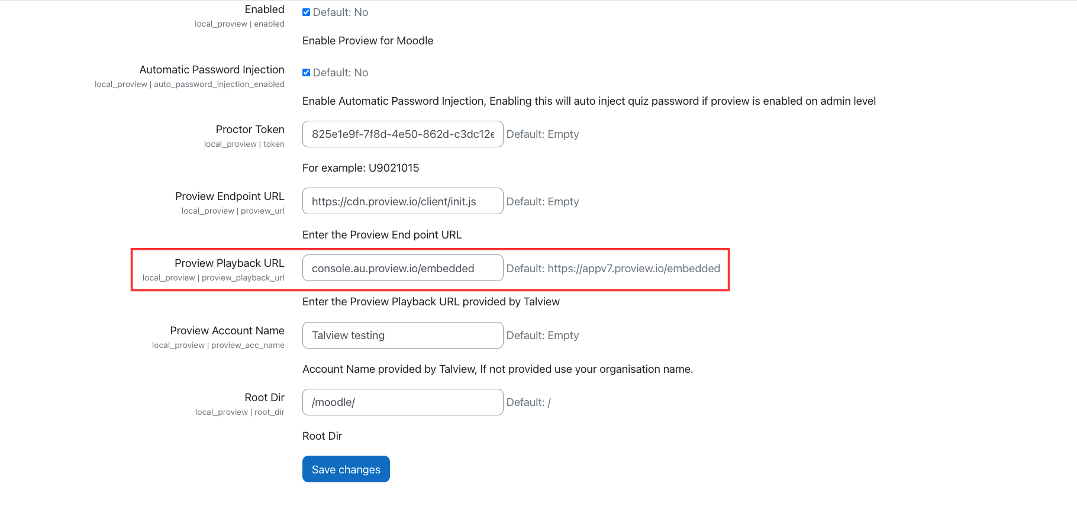The height and width of the screenshot is (532, 1077).
Task: Click the "Proview Endpoint URL" label
Action: [230, 196]
